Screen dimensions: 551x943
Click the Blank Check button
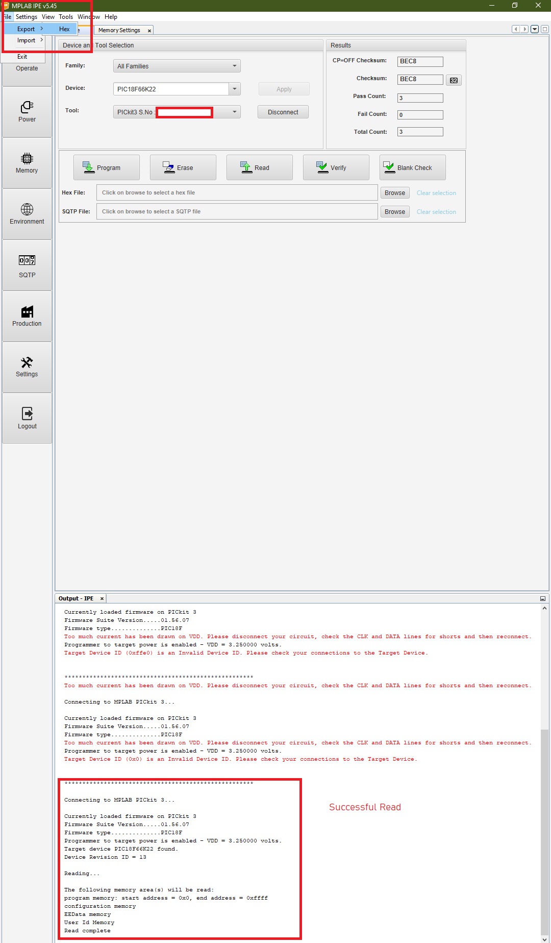point(413,167)
